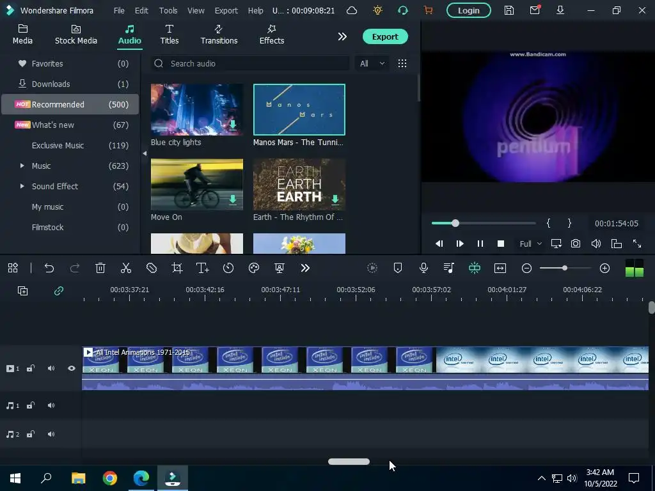
Task: Zoom in timeline with plus icon
Action: 605,268
